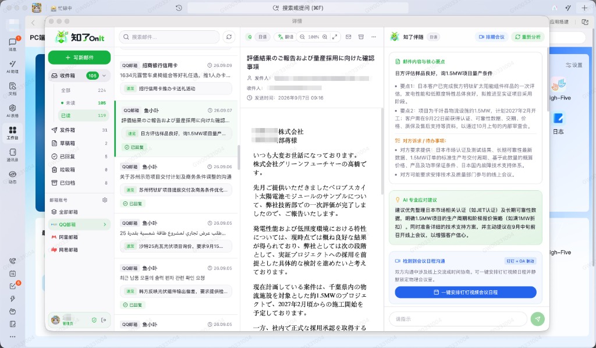This screenshot has height=348, width=596.
Task: Click the 请指示 prompt input field
Action: pyautogui.click(x=457, y=319)
